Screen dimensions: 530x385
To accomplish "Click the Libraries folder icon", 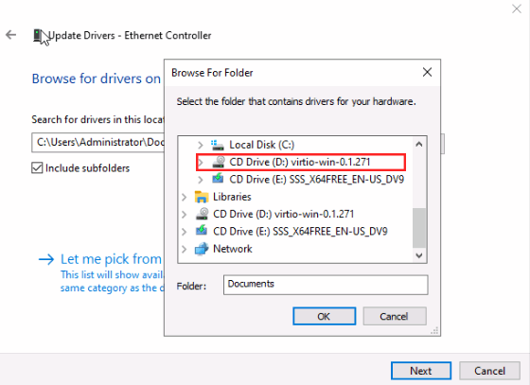I will [x=202, y=197].
